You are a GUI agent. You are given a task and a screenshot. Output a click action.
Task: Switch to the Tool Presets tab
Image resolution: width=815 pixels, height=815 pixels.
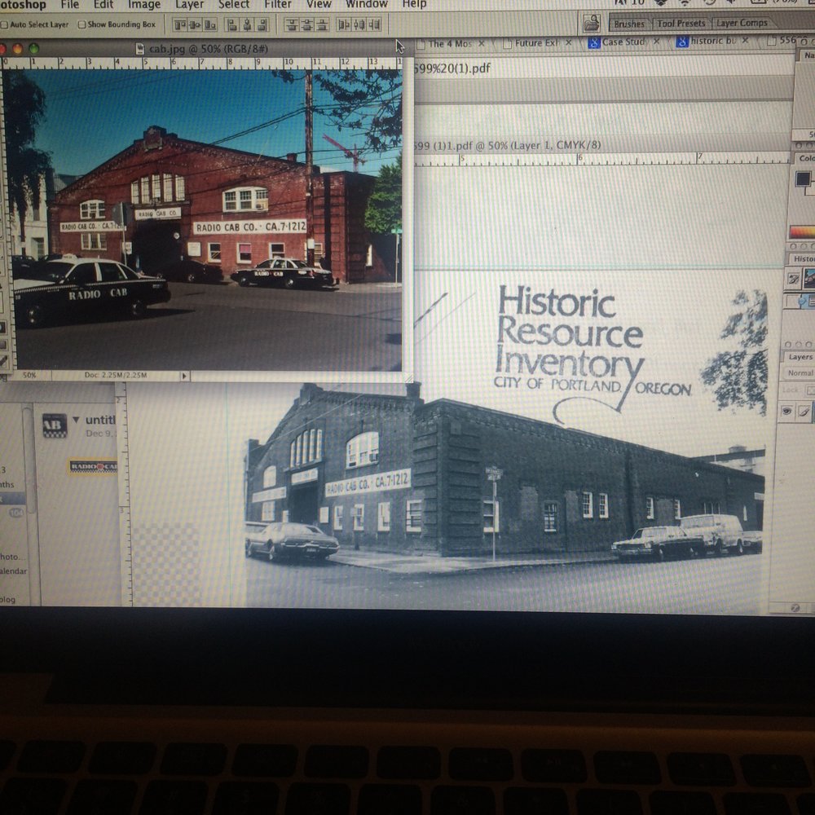(x=681, y=24)
